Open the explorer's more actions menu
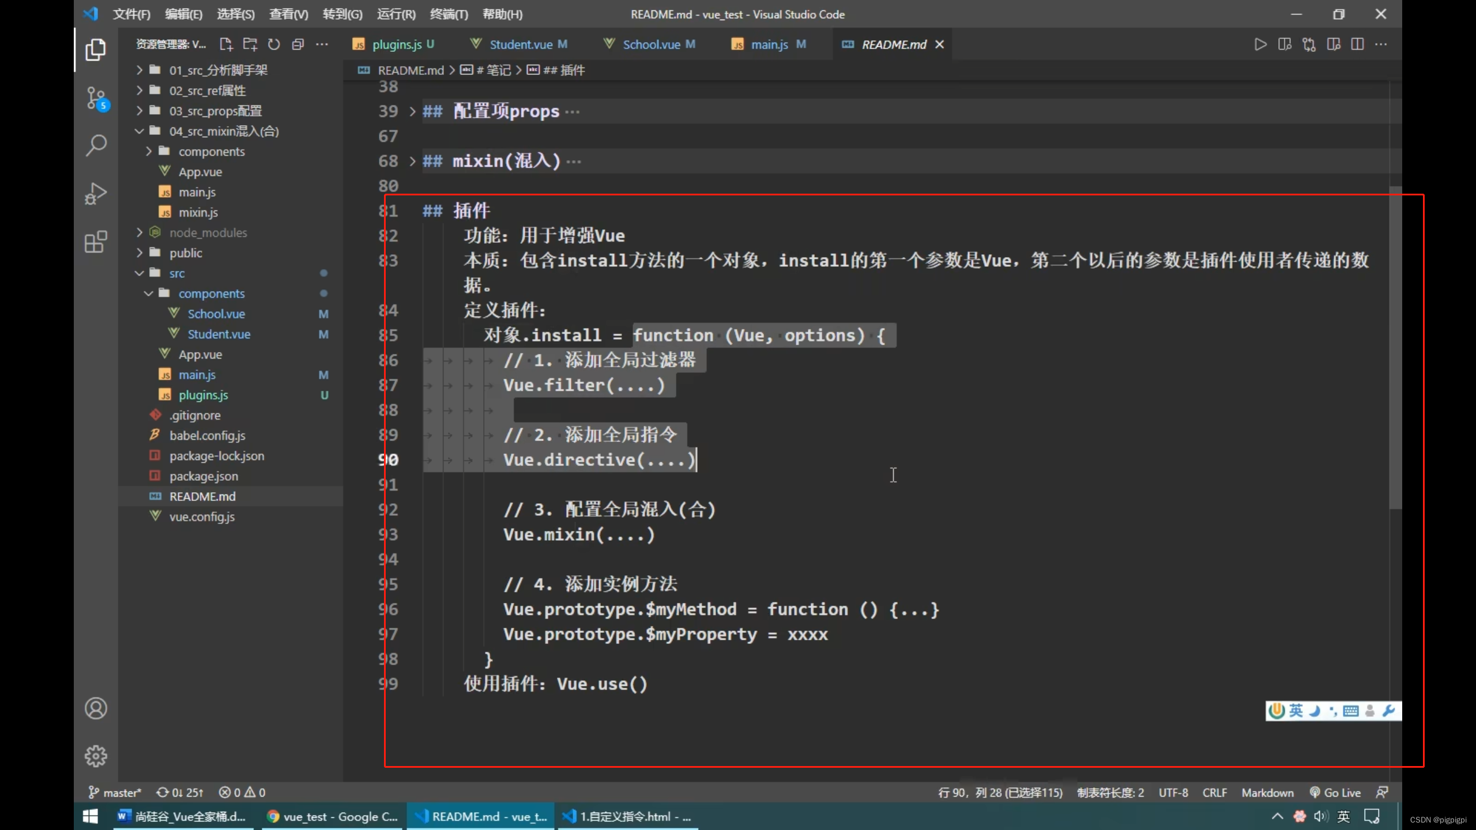Viewport: 1476px width, 830px height. (x=322, y=44)
